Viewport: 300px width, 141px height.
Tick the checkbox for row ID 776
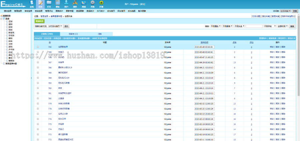coord(38,119)
